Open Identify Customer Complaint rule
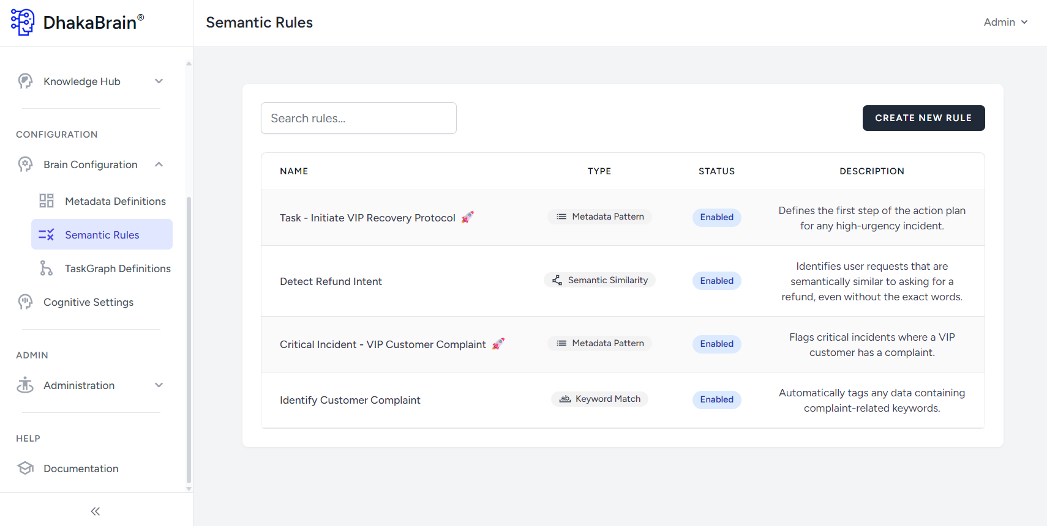 click(350, 400)
